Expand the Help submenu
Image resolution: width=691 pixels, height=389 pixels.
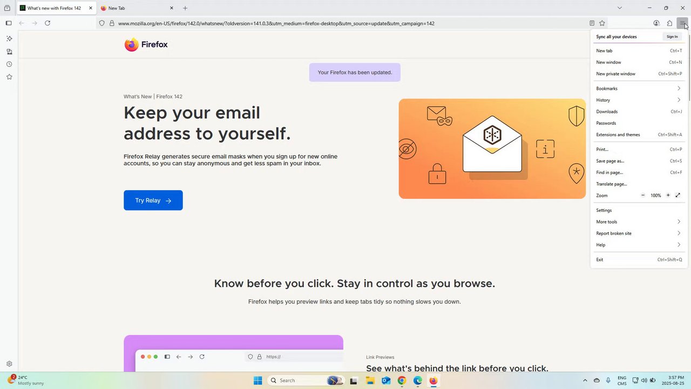point(639,245)
